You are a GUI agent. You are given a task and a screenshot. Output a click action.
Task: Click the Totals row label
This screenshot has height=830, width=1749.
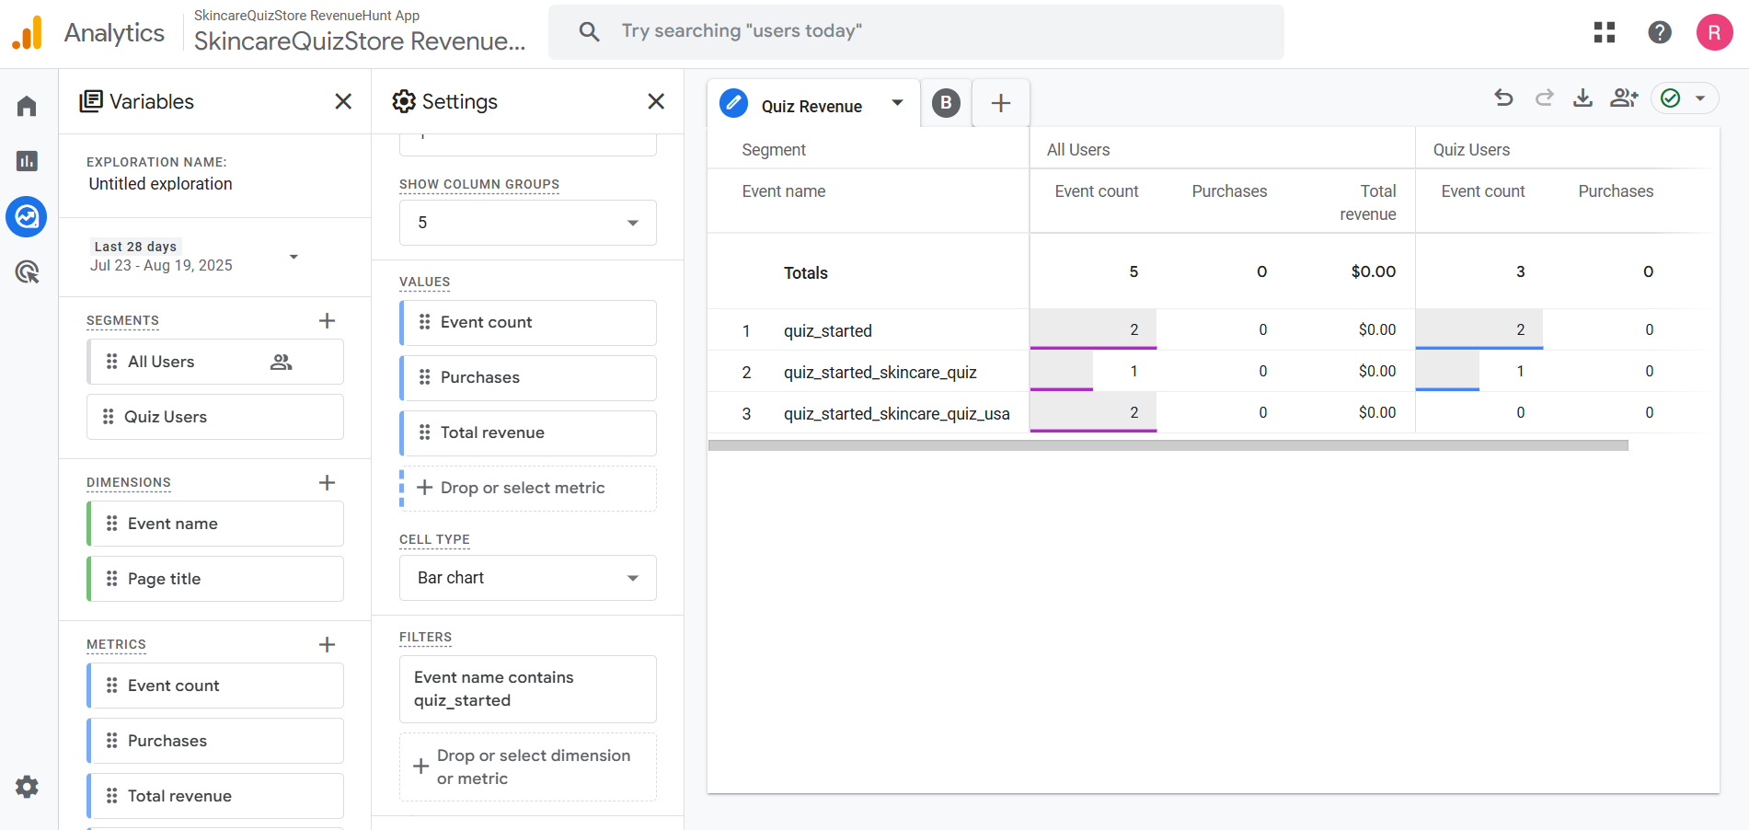[806, 272]
